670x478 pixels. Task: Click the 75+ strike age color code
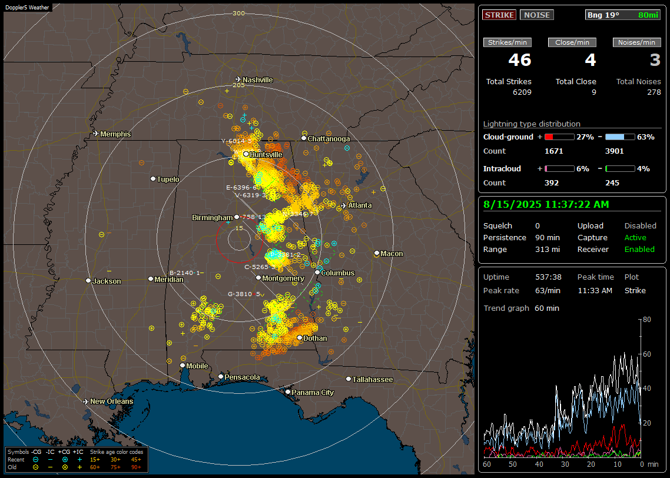pos(115,467)
